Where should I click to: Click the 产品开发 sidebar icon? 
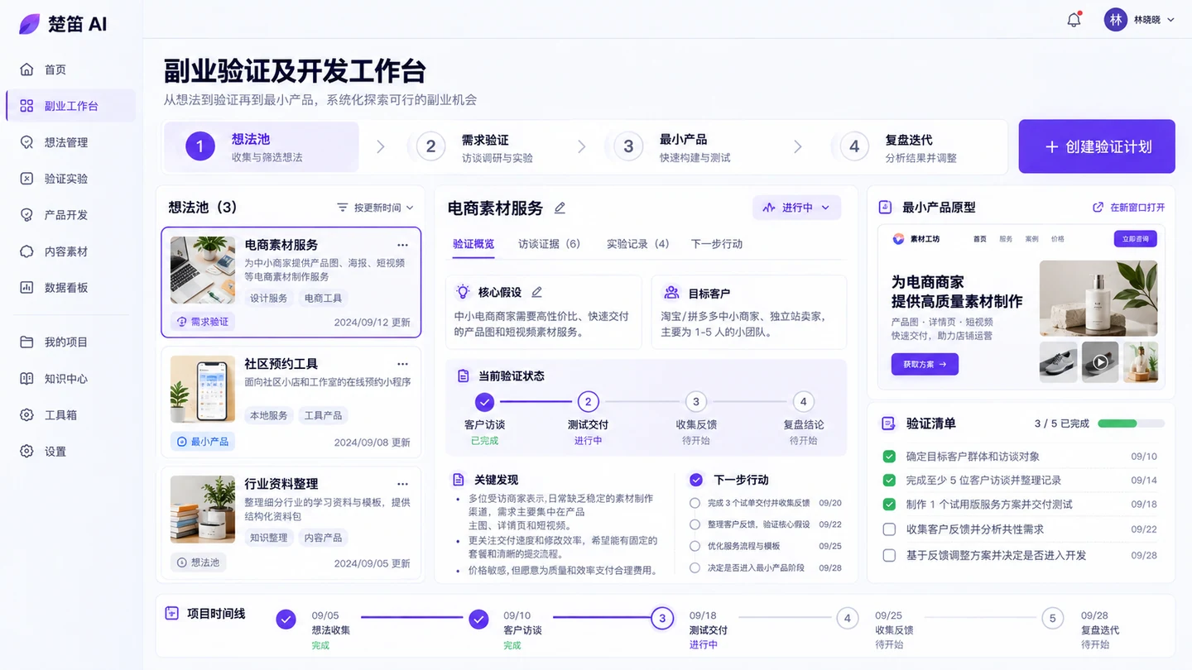click(26, 215)
